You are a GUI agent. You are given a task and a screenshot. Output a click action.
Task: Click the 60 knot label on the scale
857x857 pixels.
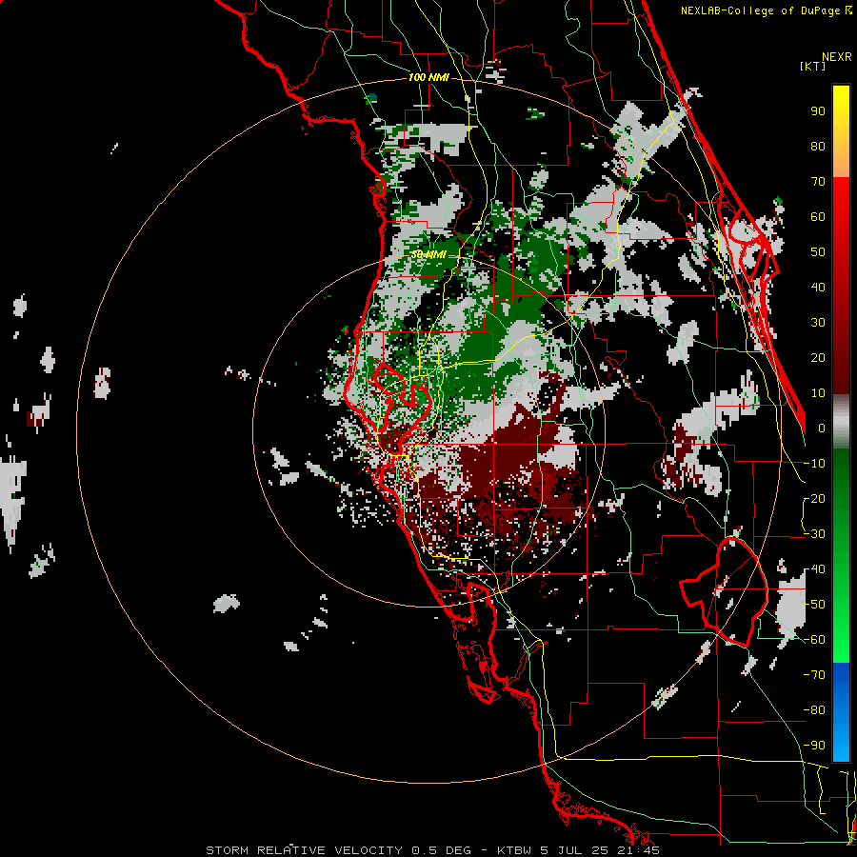pos(818,217)
